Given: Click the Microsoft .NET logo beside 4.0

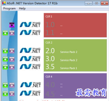Looking at the screenshot, I should (x=30, y=85).
